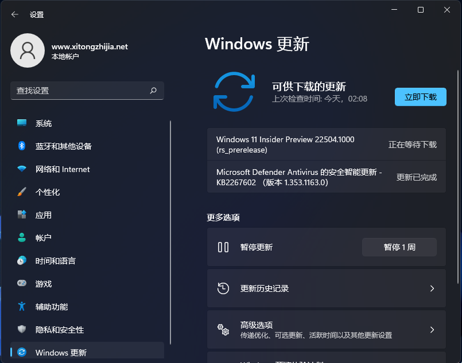Click the personalization paintbrush icon

[x=22, y=192]
